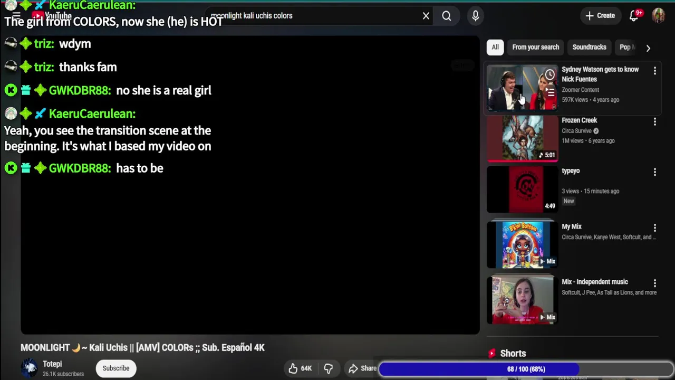Activate voice search microphone icon

pos(476,16)
